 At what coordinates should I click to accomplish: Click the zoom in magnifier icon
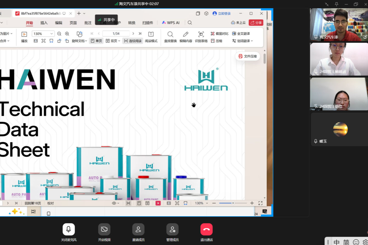click(x=67, y=34)
